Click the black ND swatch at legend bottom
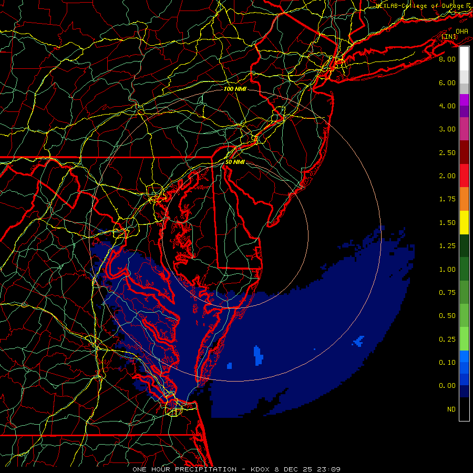This screenshot has height=473, width=473. pos(464,409)
